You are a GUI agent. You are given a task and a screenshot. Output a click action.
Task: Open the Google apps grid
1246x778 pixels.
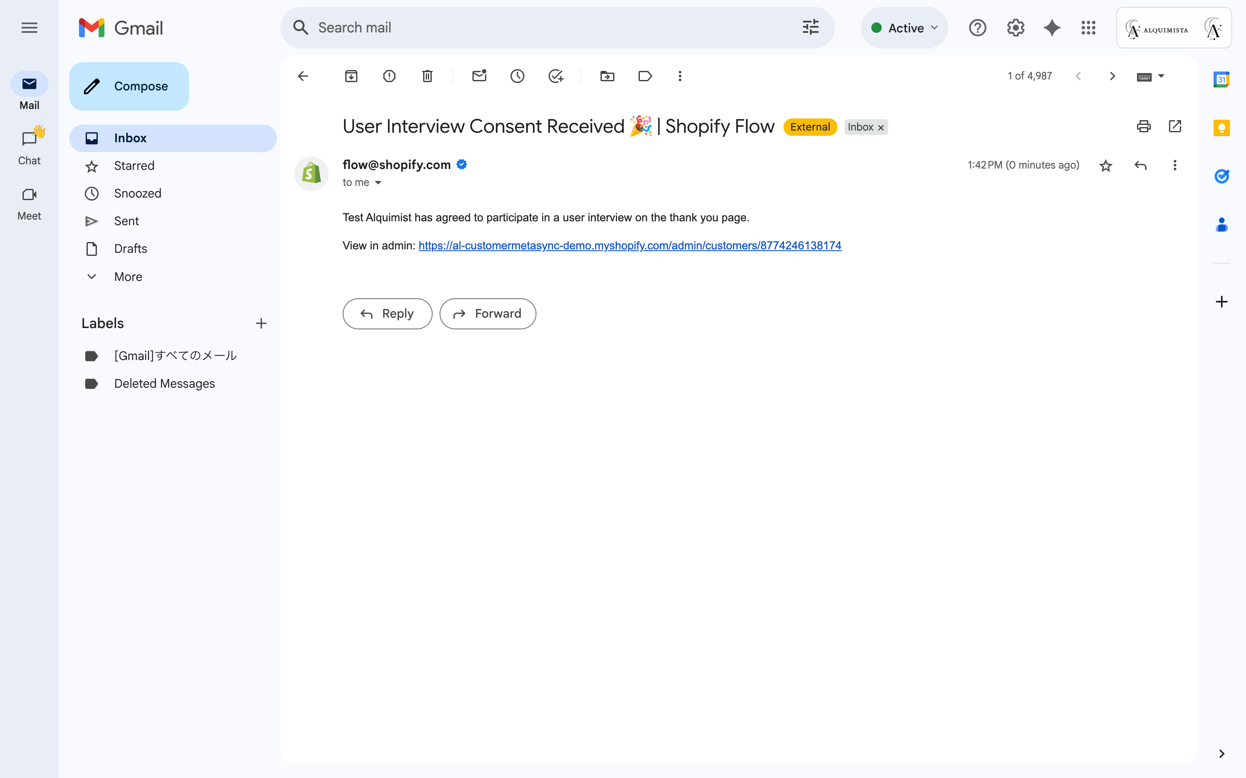(1089, 28)
